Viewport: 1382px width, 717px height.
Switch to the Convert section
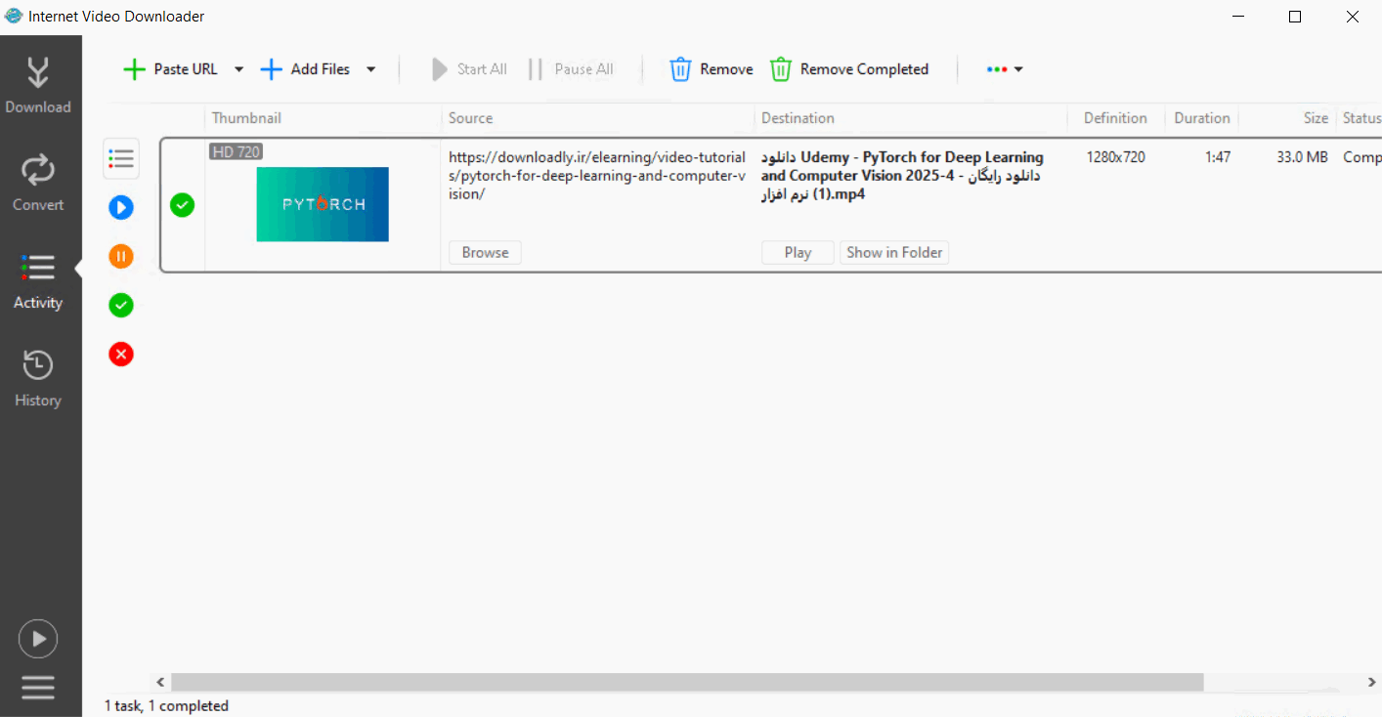[x=38, y=183]
